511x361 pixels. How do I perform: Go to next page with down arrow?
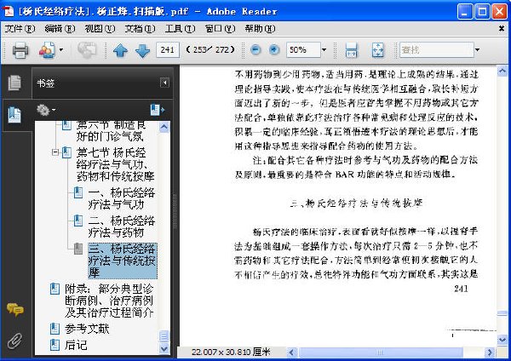141,50
